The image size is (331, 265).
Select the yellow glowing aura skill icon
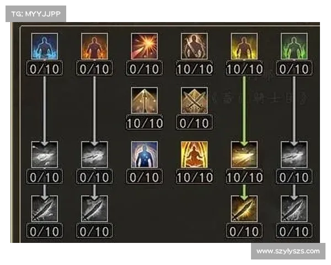point(244,46)
